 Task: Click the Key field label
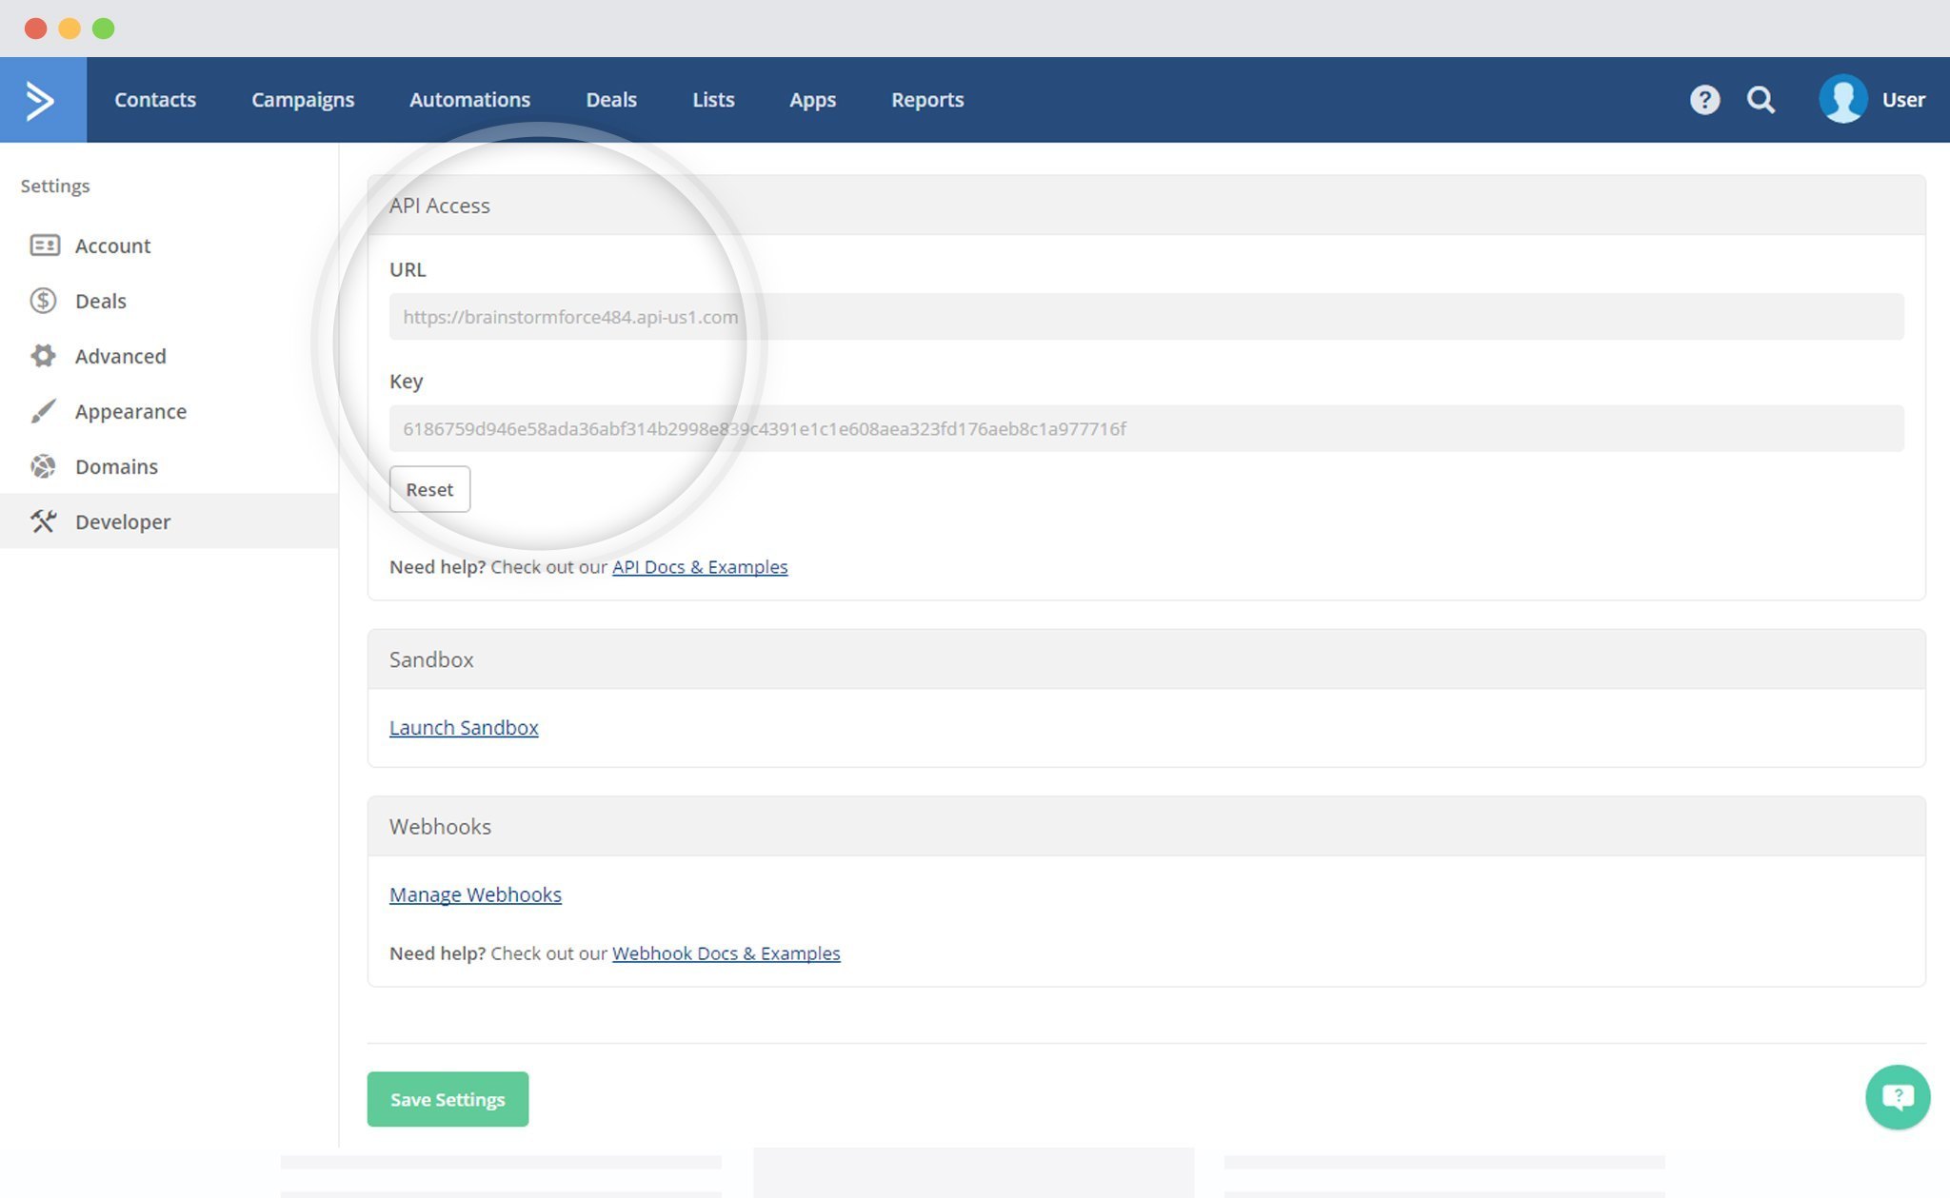tap(406, 382)
